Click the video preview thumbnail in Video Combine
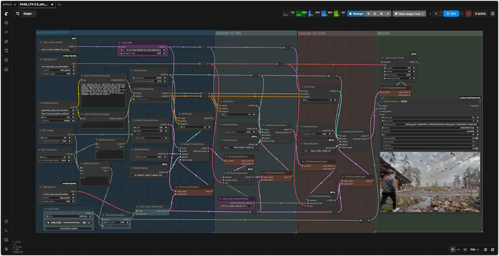499x256 pixels. [x=430, y=182]
